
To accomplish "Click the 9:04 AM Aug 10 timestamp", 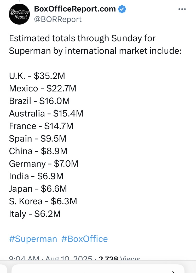I will click(x=50, y=258).
